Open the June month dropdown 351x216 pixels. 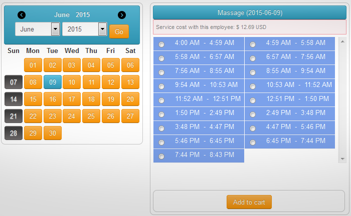(x=38, y=29)
